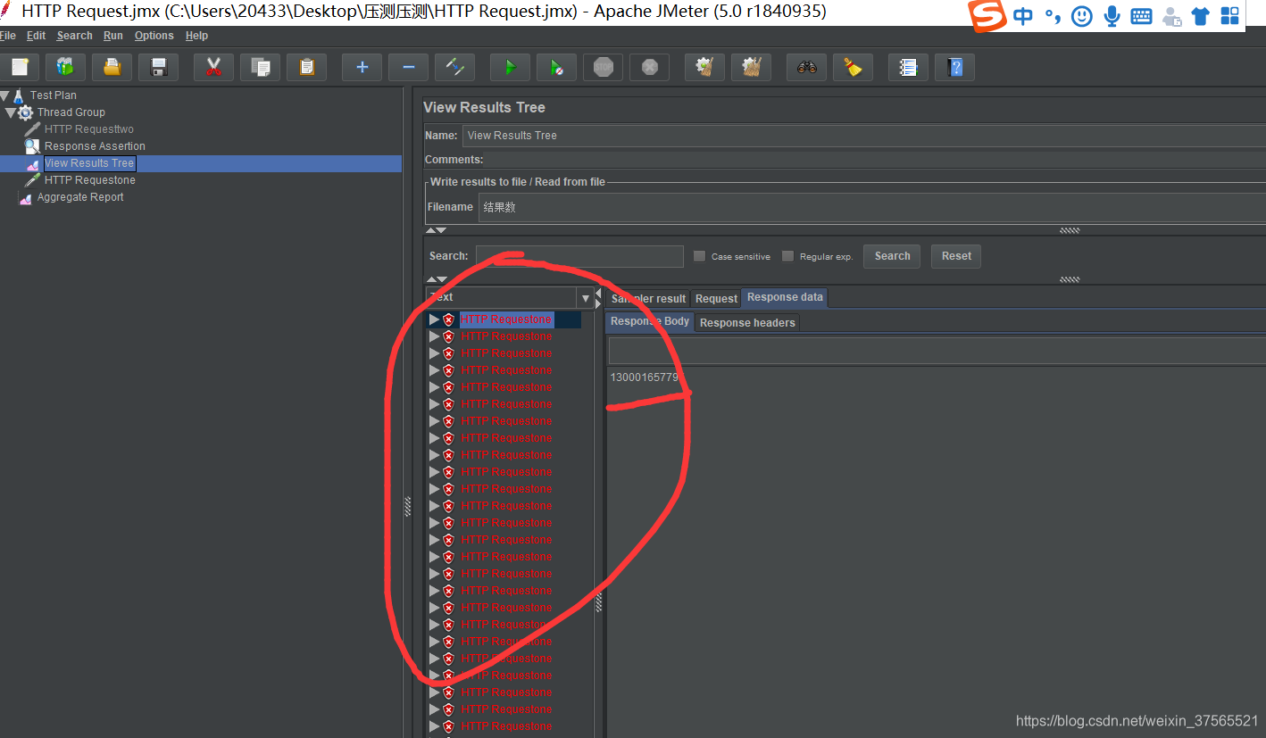This screenshot has width=1266, height=738.
Task: Open the File menu
Action: point(7,36)
